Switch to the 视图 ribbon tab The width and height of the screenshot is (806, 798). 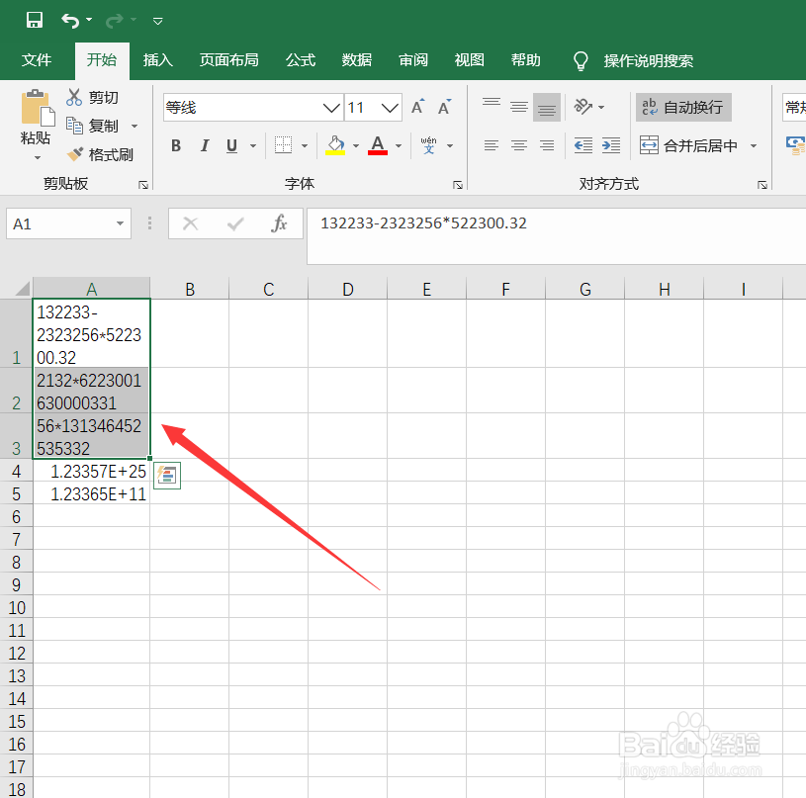[x=470, y=60]
